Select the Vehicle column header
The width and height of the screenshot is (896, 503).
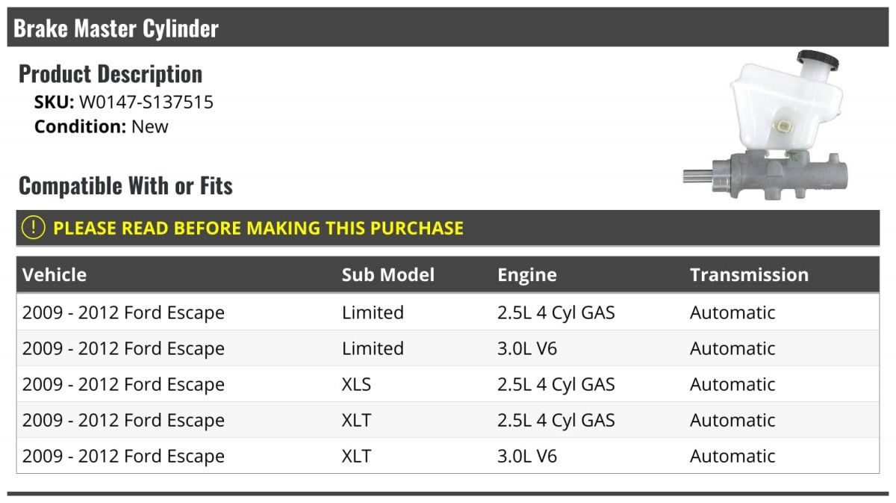pos(55,274)
